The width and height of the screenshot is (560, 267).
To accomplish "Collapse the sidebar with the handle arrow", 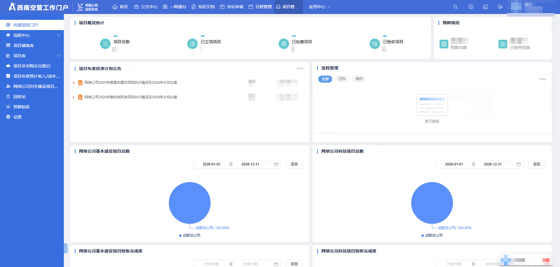I will pos(66,248).
